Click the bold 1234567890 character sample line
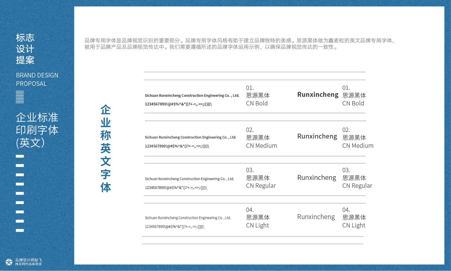The width and height of the screenshot is (451, 271). pyautogui.click(x=178, y=104)
